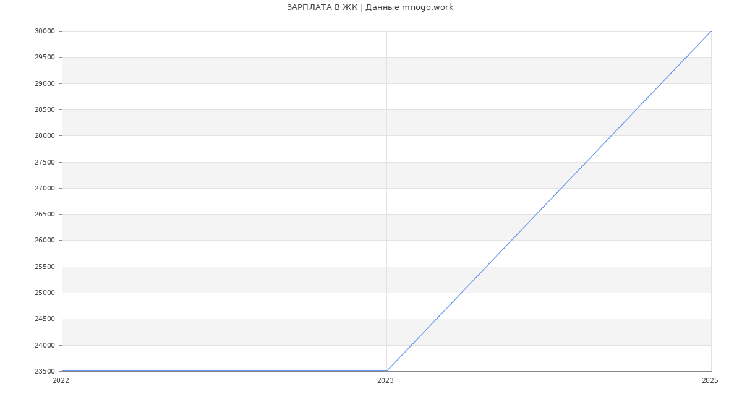Click the 2025 x-axis label
The height and width of the screenshot is (402, 742).
point(710,381)
